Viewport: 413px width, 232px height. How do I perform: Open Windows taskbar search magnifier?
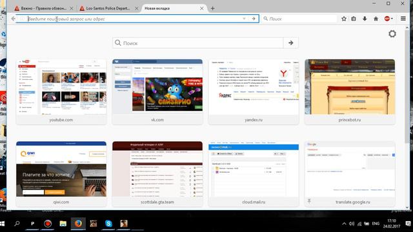point(17,224)
